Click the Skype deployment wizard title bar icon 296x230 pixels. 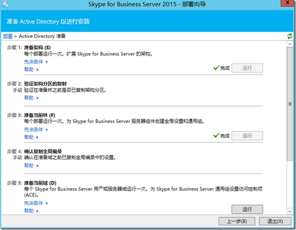pos(5,4)
